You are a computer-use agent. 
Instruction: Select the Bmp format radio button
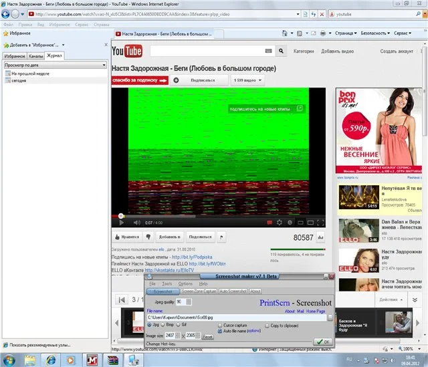[163, 325]
